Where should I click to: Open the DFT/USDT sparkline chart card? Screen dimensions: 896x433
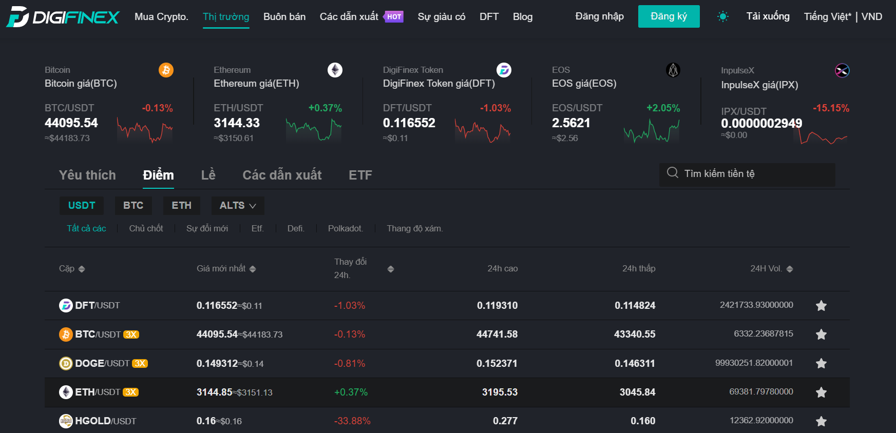[x=483, y=130]
